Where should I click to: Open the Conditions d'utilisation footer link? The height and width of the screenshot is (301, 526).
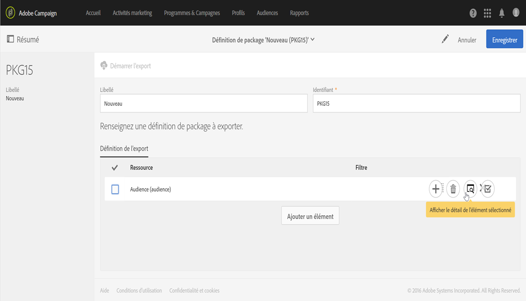tap(139, 290)
